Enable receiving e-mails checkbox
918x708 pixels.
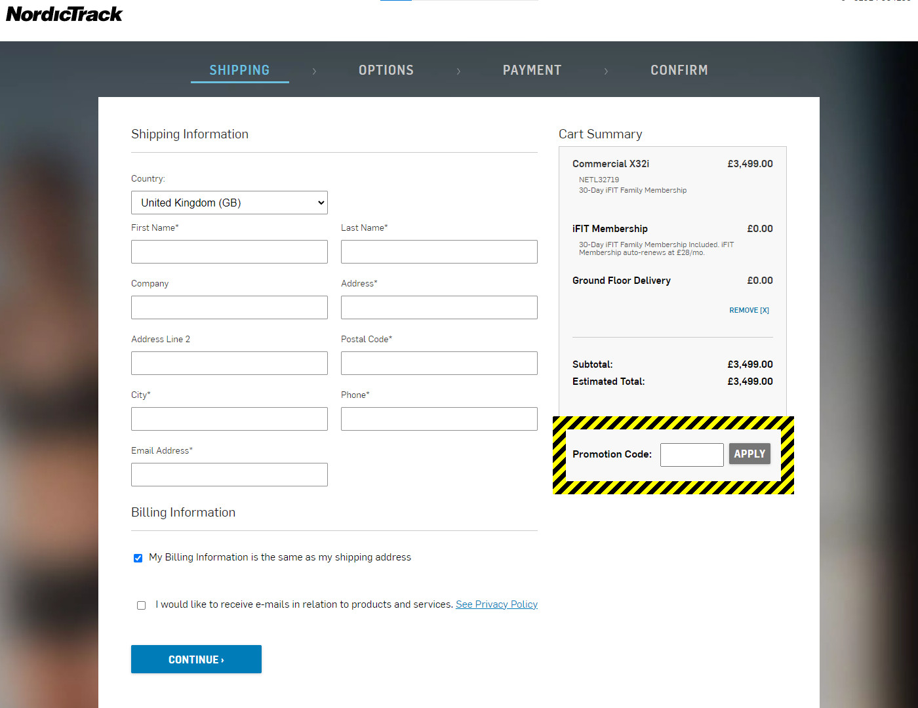[141, 605]
